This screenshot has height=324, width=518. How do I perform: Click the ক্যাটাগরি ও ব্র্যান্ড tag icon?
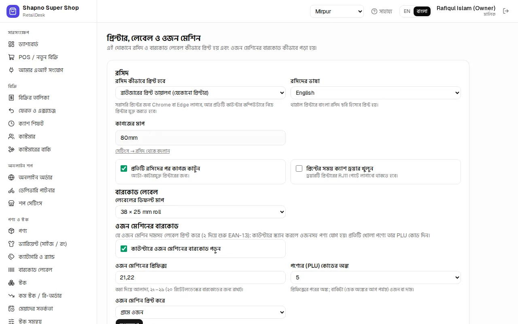coord(11,257)
